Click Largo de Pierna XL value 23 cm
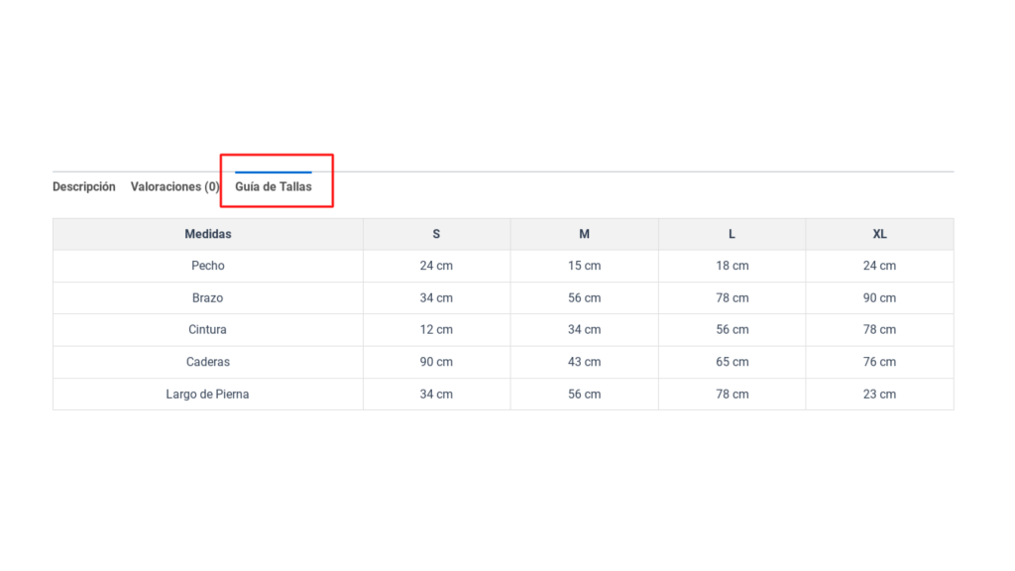This screenshot has width=1015, height=571. (x=880, y=395)
